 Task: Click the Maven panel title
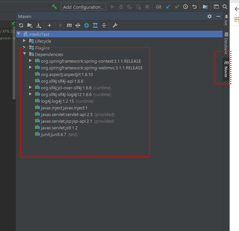click(25, 16)
